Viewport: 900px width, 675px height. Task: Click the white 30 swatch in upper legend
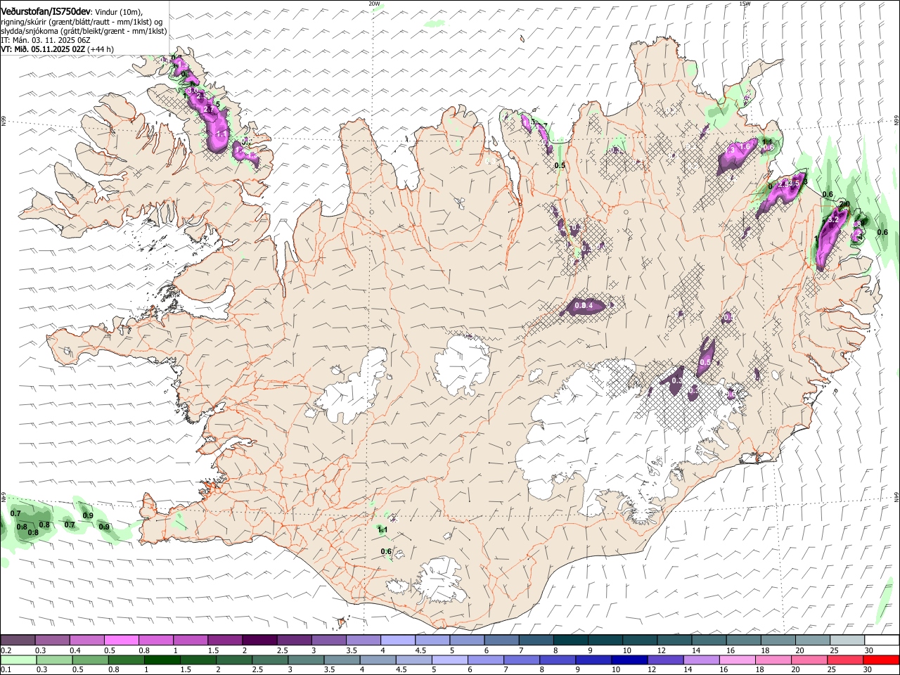[x=880, y=640]
